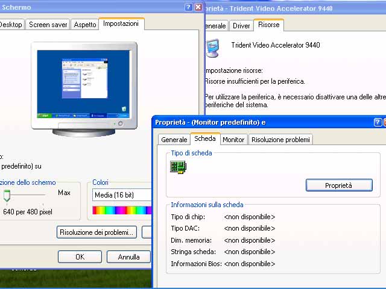Select the Scheda tab
Screen dimensions: 386x289
point(205,138)
